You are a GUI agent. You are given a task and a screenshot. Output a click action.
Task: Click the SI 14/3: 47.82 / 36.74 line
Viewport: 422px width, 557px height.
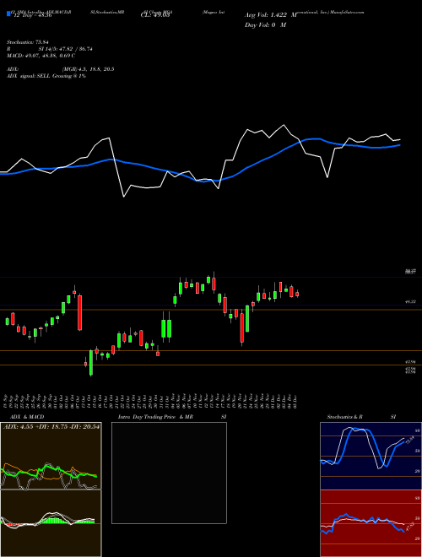65,49
